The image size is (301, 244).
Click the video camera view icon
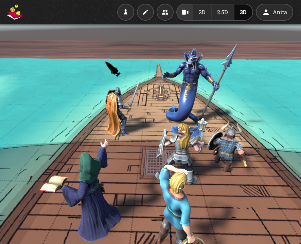[185, 12]
